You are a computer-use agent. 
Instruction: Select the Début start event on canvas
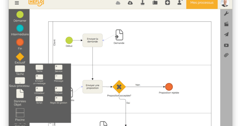[x=69, y=40]
